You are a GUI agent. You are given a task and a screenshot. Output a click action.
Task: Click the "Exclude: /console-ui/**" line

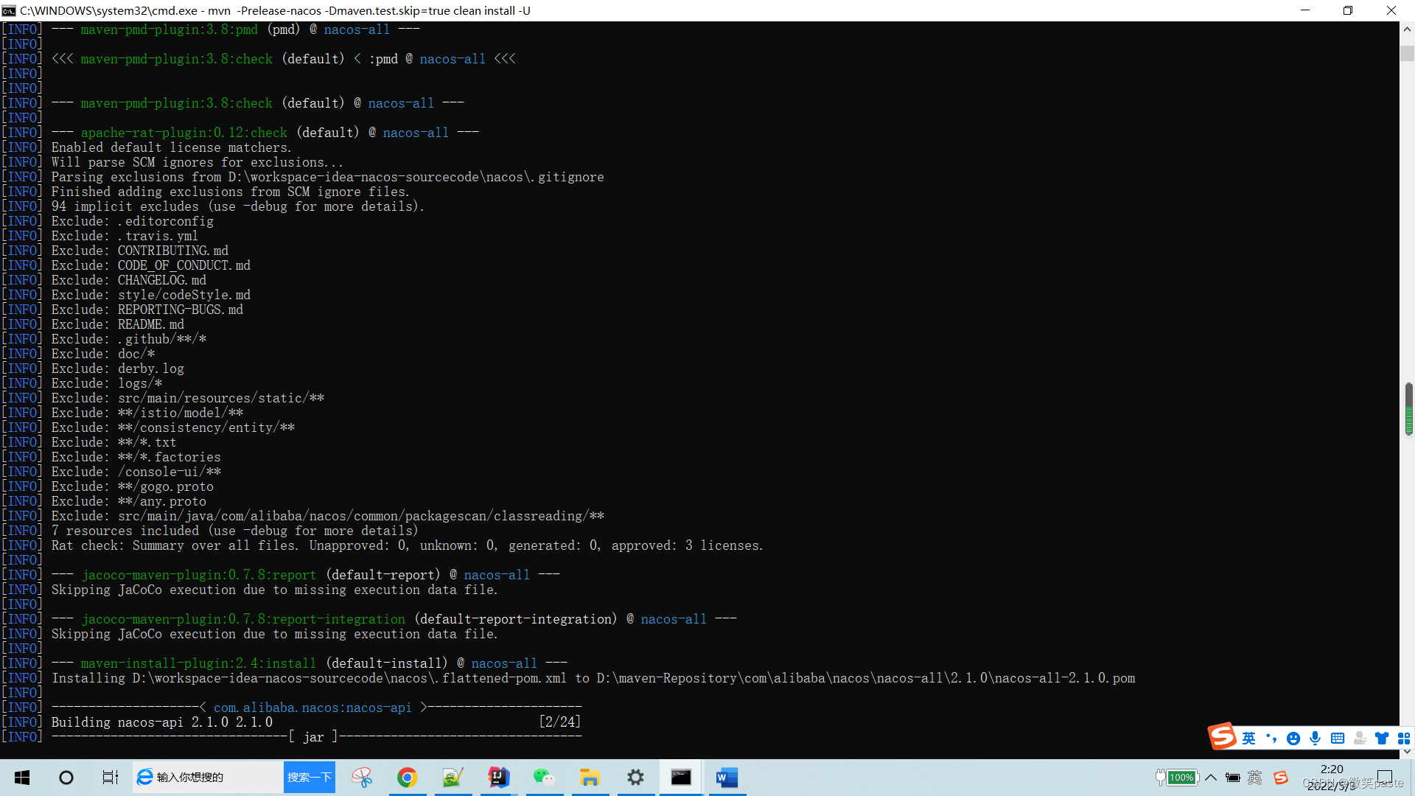pyautogui.click(x=136, y=472)
